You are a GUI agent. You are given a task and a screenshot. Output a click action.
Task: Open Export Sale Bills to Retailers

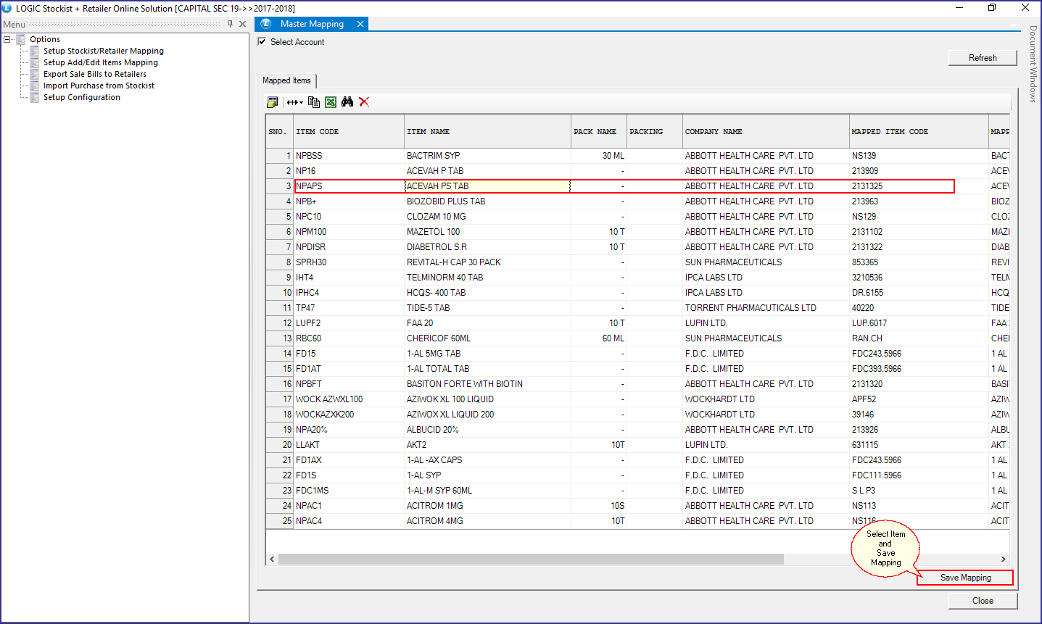95,74
